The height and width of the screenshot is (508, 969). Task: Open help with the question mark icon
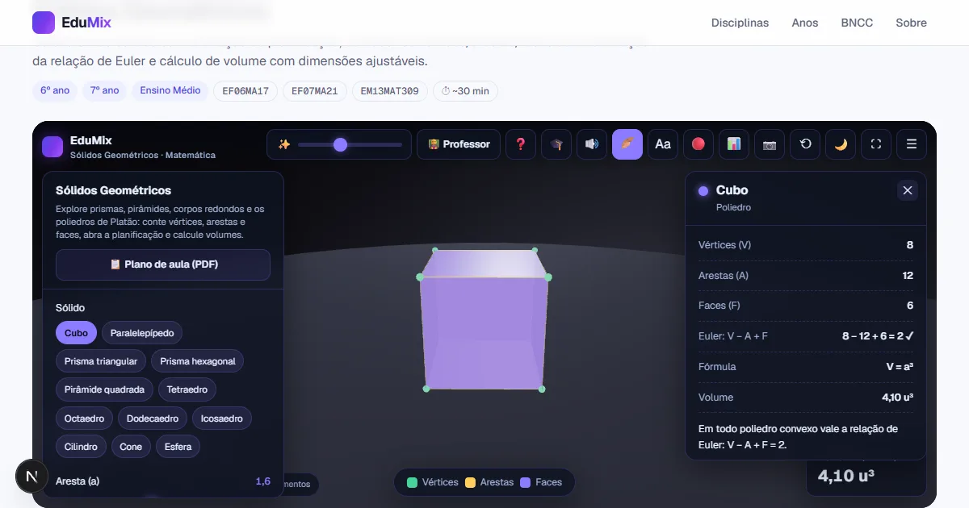click(x=521, y=144)
